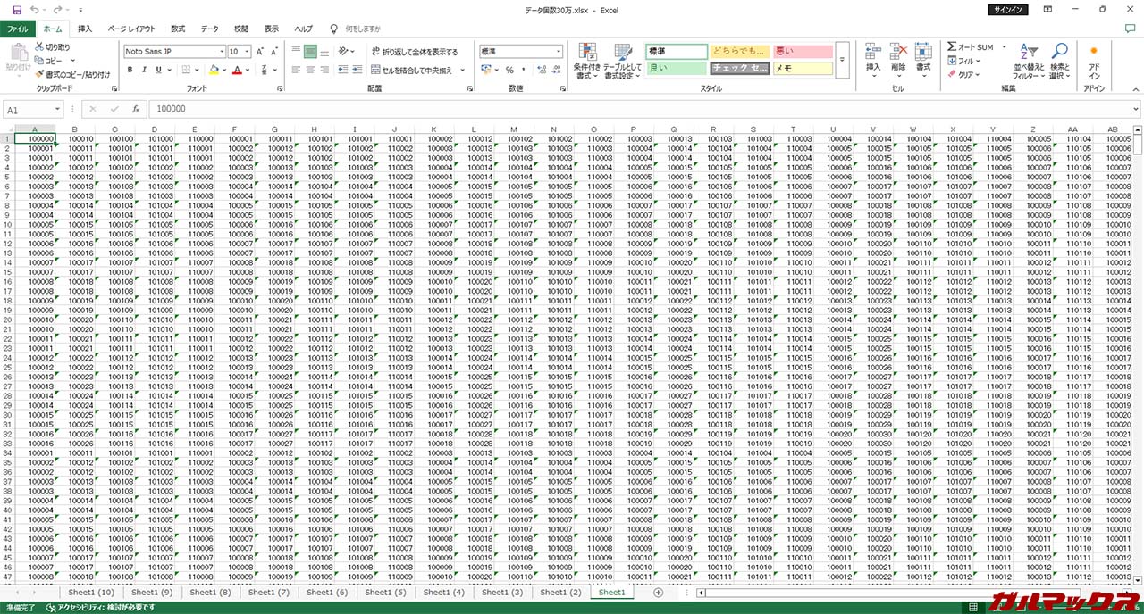Apply the 悪い (Bad) cell style
The image size is (1144, 614).
click(802, 52)
